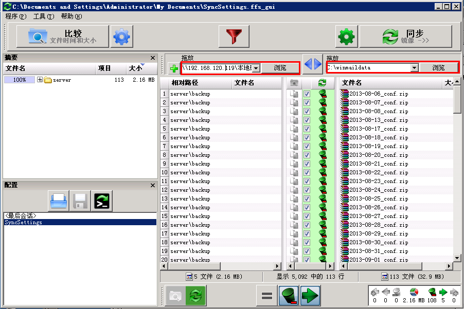Toggle the green right-arrow view filter button
The height and width of the screenshot is (309, 464).
pyautogui.click(x=310, y=296)
